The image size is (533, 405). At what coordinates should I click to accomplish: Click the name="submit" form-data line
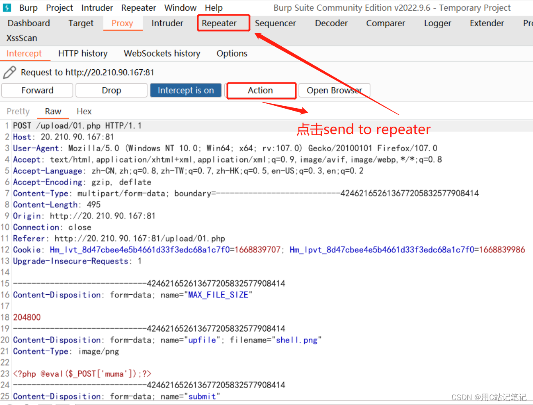(x=116, y=396)
